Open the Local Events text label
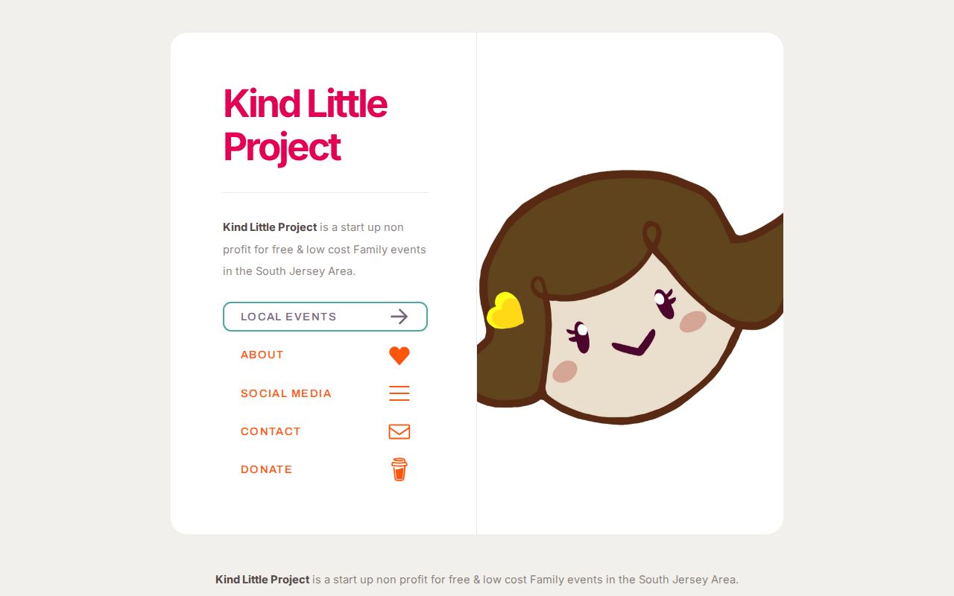 (x=288, y=317)
